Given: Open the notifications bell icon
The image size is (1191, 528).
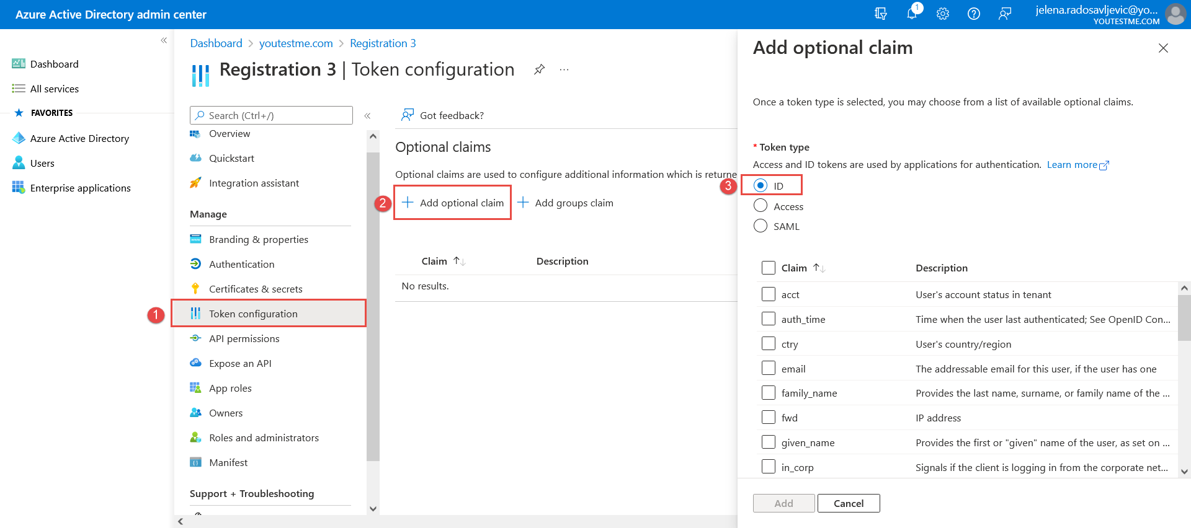Looking at the screenshot, I should (912, 14).
